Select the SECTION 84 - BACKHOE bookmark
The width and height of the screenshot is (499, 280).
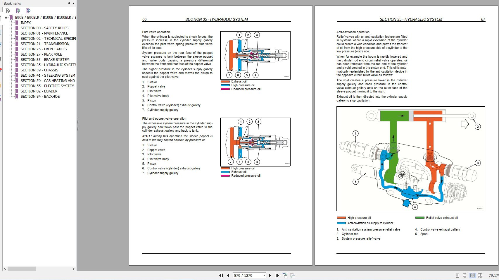coord(39,96)
